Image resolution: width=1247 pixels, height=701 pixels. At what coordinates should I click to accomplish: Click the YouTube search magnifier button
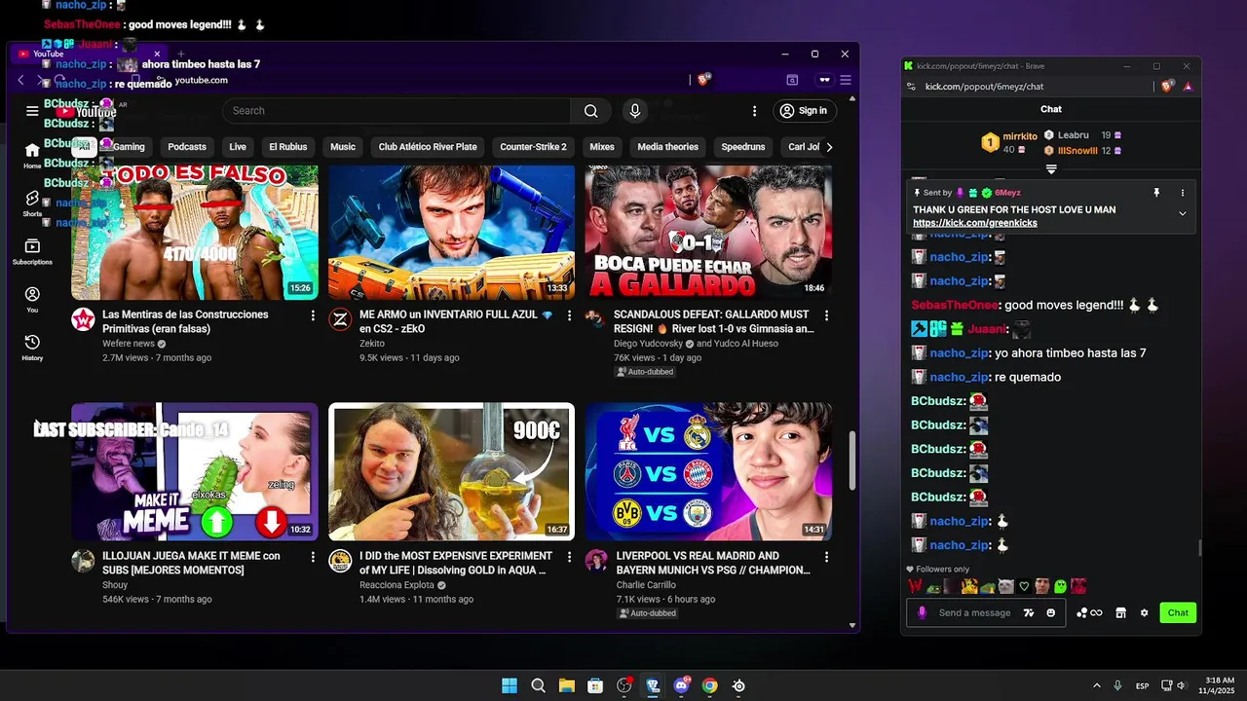590,111
